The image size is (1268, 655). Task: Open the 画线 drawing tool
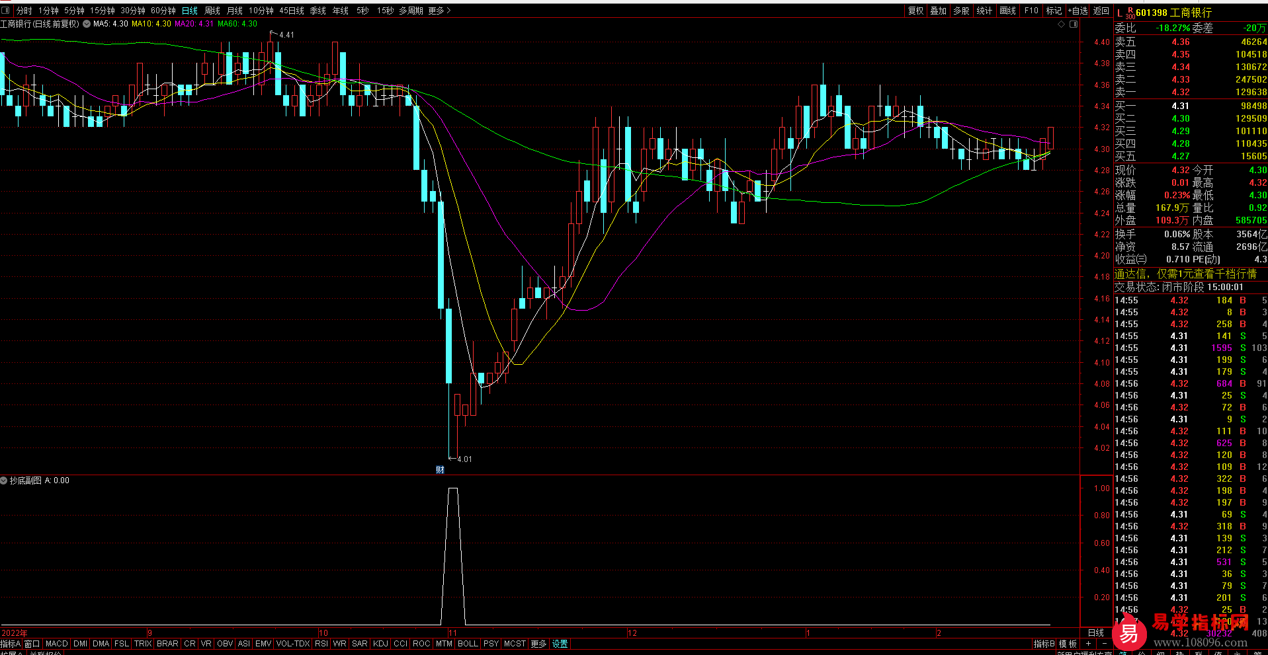pyautogui.click(x=1007, y=11)
